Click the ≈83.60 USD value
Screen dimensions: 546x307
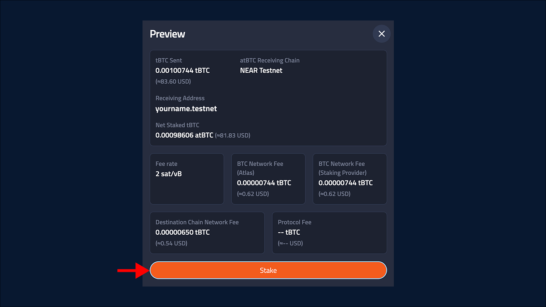(173, 82)
